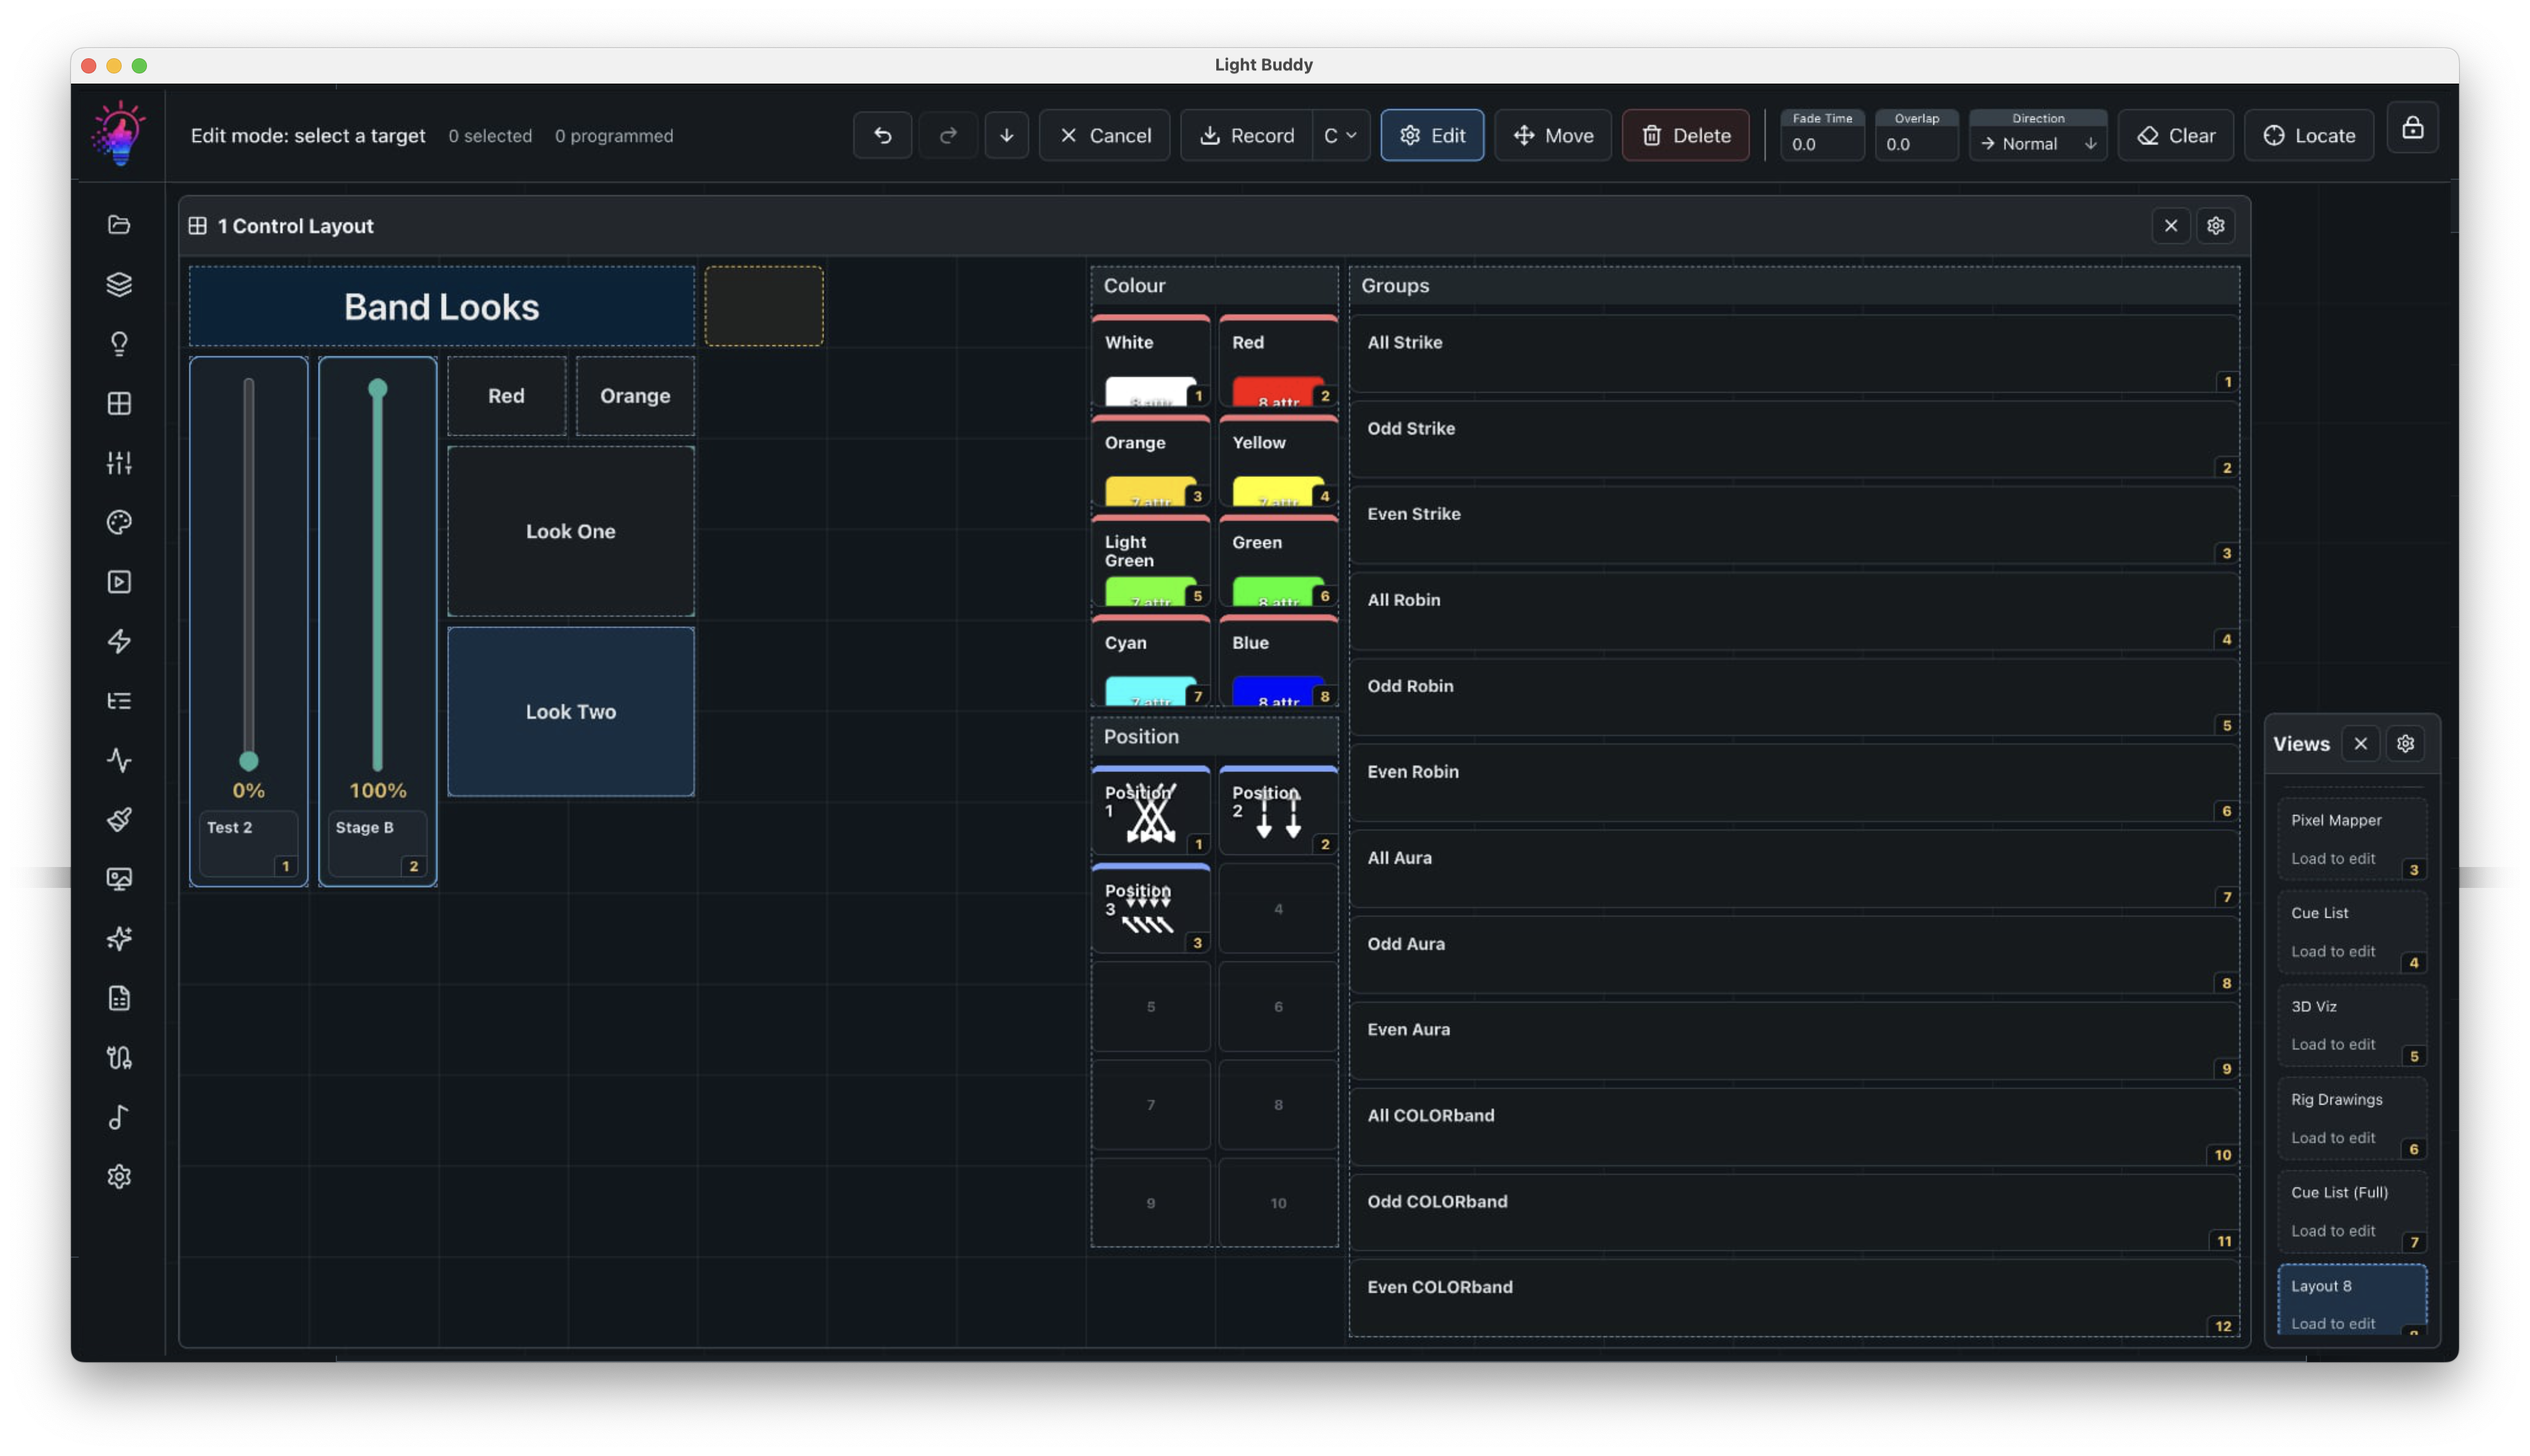
Task: Select the Layout 8 view
Action: [x=2352, y=1299]
